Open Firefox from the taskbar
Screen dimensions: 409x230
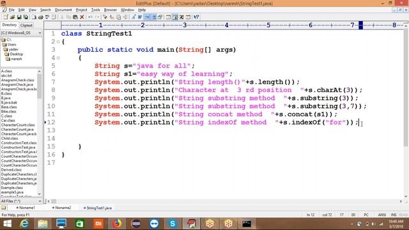tap(117, 224)
